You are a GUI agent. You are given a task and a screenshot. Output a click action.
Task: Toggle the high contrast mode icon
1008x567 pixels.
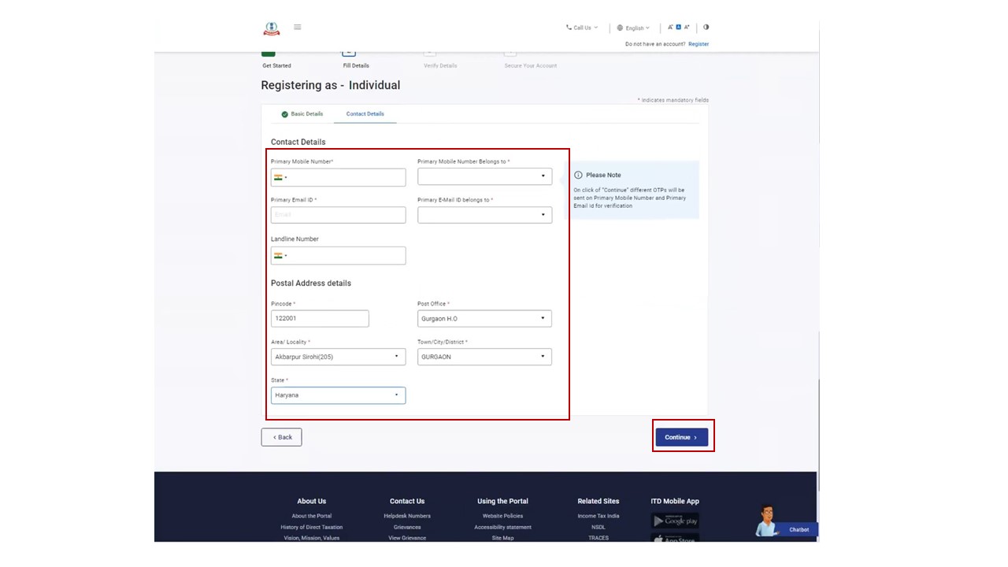706,28
